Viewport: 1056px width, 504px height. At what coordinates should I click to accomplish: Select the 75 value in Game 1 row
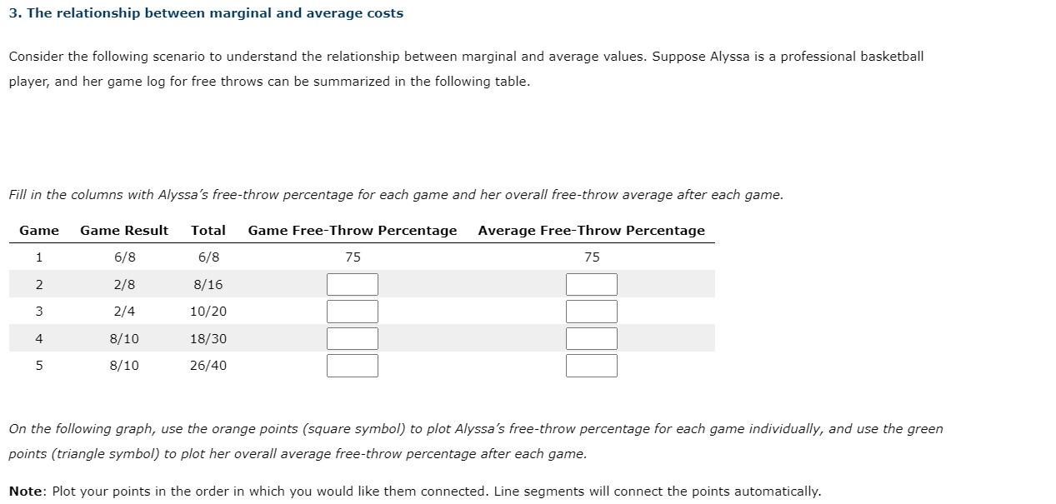352,257
